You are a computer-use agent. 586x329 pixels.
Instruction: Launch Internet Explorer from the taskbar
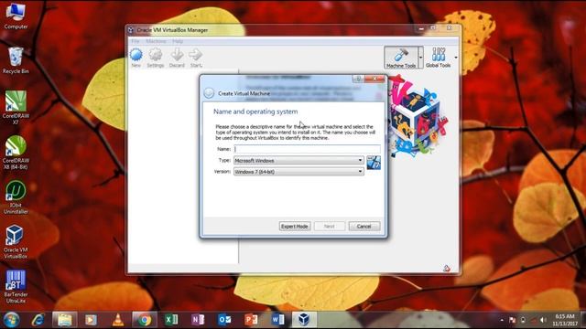pyautogui.click(x=38, y=320)
